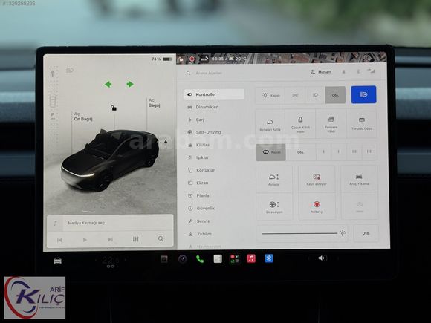The height and width of the screenshot is (323, 431).
Task: Select wiper speed I
Action: tap(323, 151)
